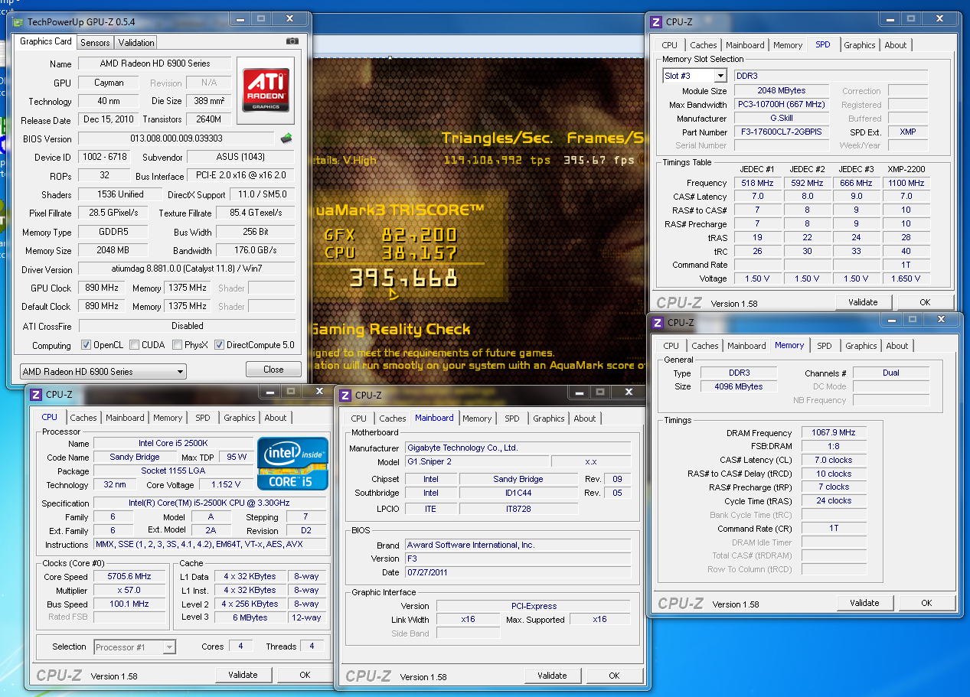Open Caches tab in the CPU-Z SPD window

(703, 45)
